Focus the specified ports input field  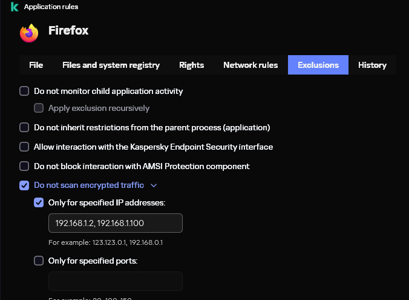point(116,281)
